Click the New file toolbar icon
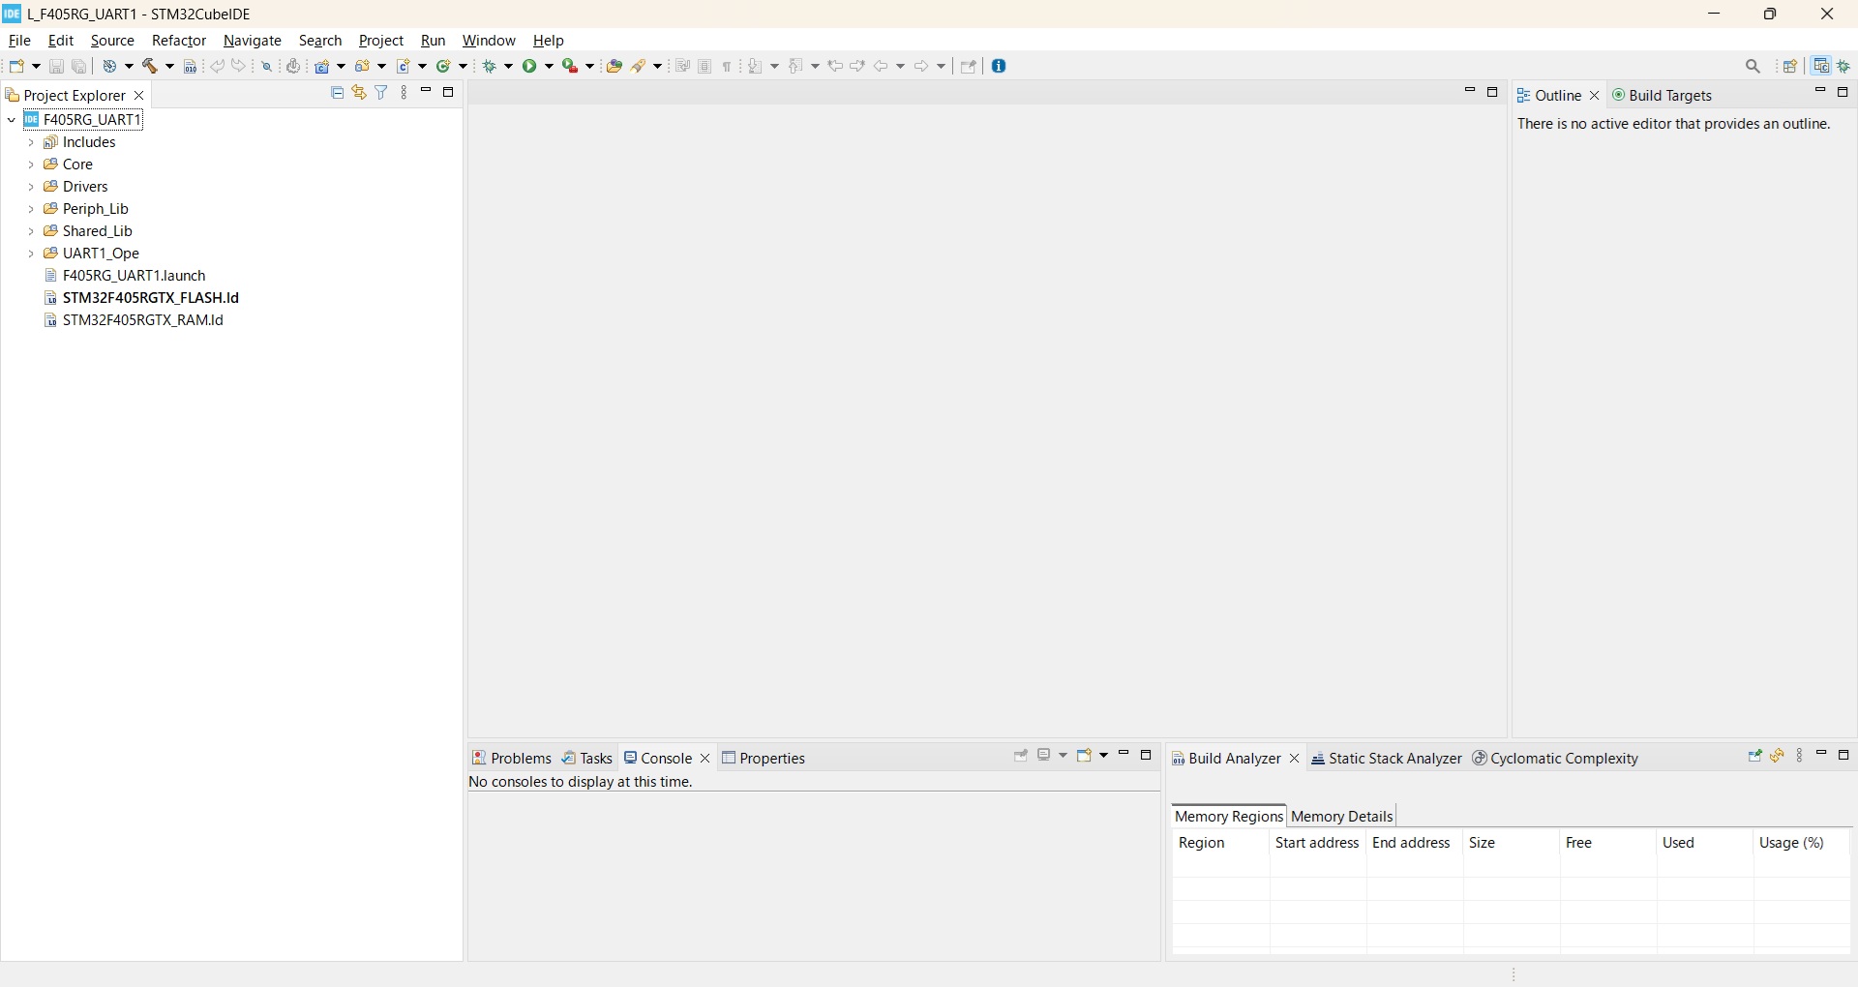This screenshot has height=987, width=1858. (17, 67)
